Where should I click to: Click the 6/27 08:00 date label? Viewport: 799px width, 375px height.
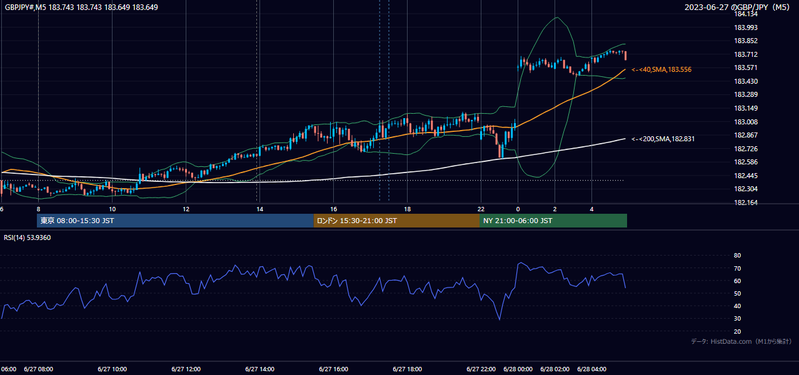38,369
